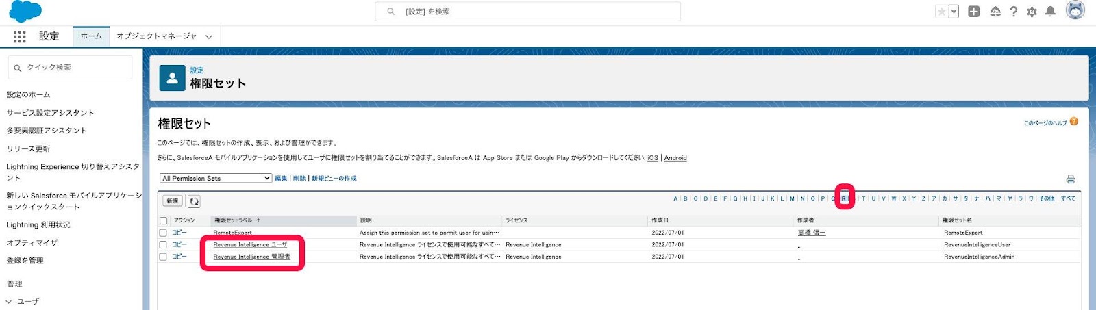The height and width of the screenshot is (310, 1096).
Task: Click このページのヘルプ link
Action: point(1045,123)
